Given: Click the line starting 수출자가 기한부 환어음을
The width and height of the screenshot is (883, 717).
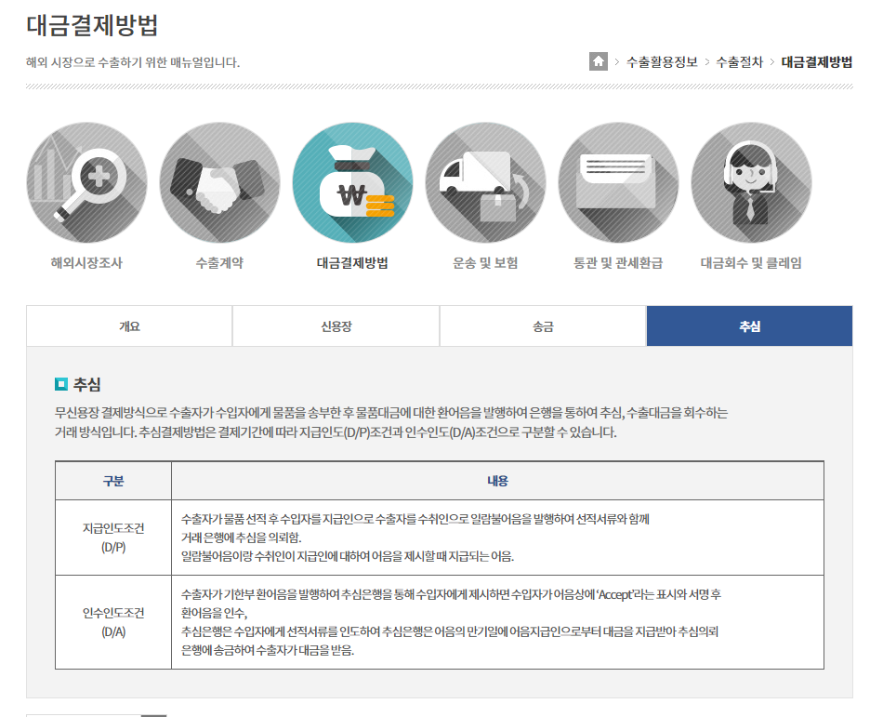Looking at the screenshot, I should click(451, 595).
